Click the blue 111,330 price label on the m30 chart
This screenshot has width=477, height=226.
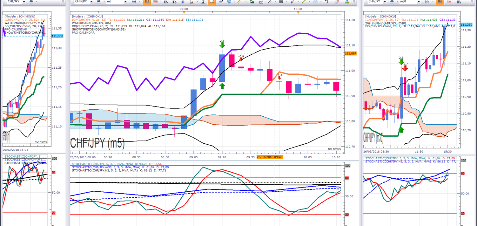(x=466, y=25)
